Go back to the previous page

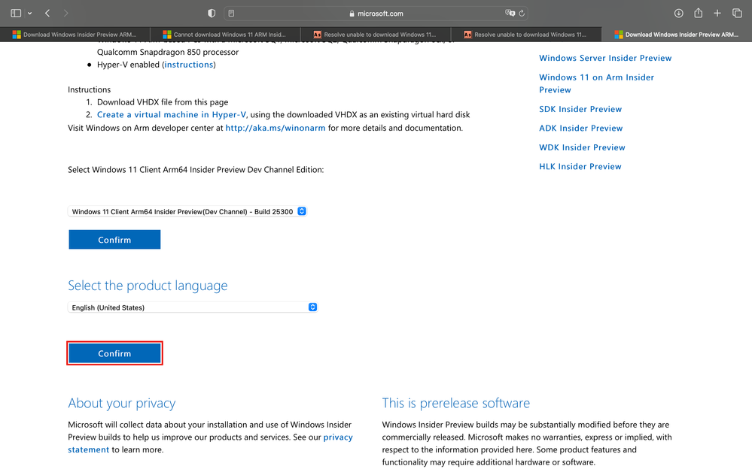47,14
